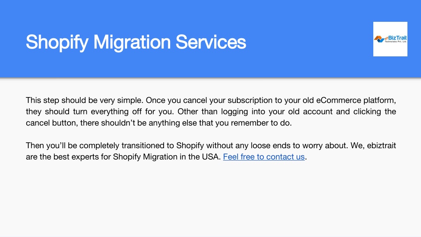This screenshot has width=421, height=237.
Task: Click the paragraph starting "Then you'll be completely"
Action: tap(211, 151)
